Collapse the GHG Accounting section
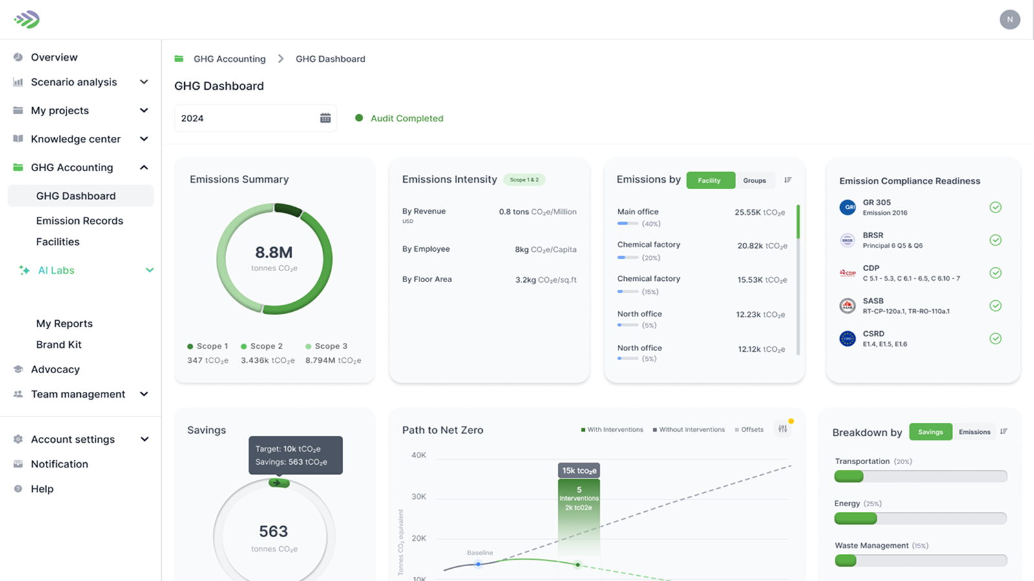 point(143,167)
